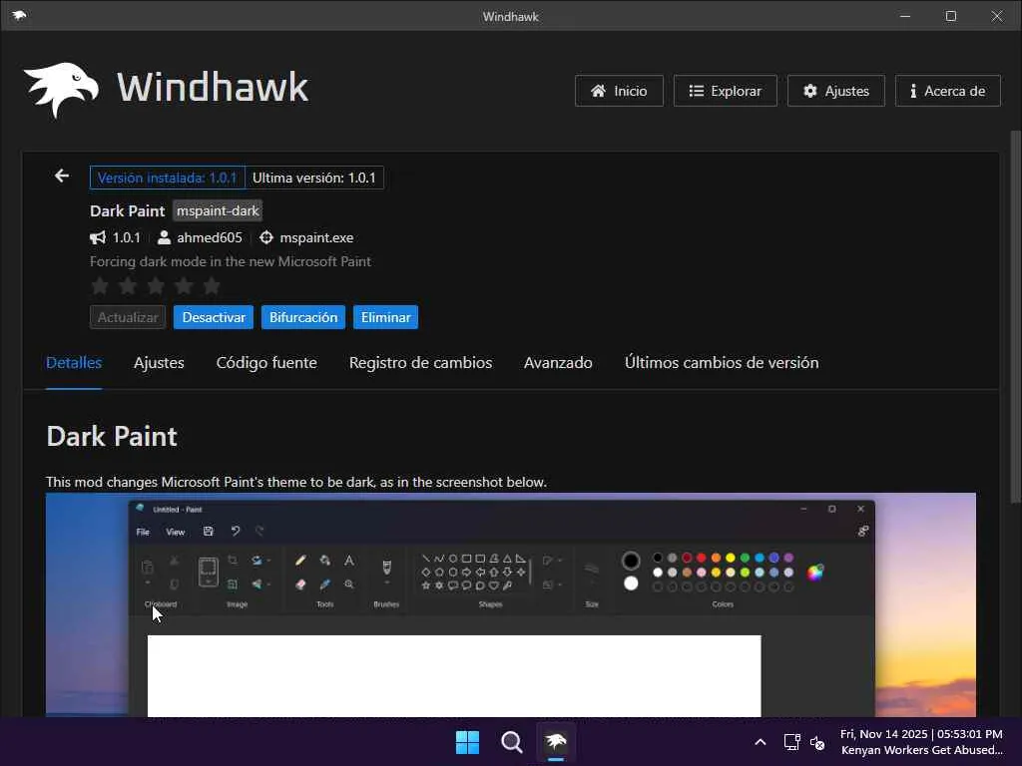Screen dimensions: 1022x766
Task: Select the eraser tool in Paint screenshot
Action: click(x=300, y=584)
